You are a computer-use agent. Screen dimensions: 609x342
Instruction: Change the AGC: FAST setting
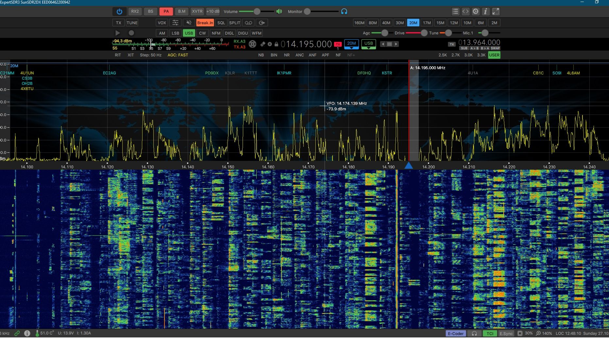(178, 55)
